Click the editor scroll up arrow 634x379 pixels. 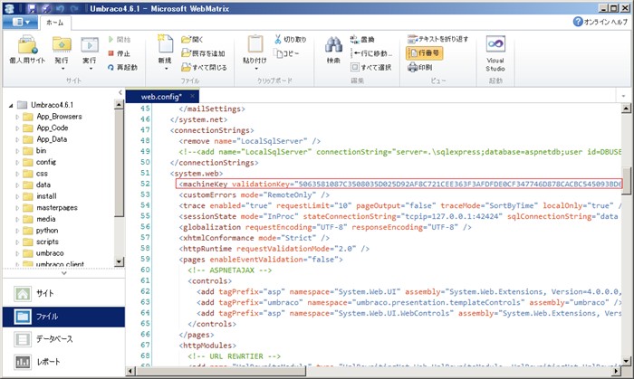click(626, 109)
